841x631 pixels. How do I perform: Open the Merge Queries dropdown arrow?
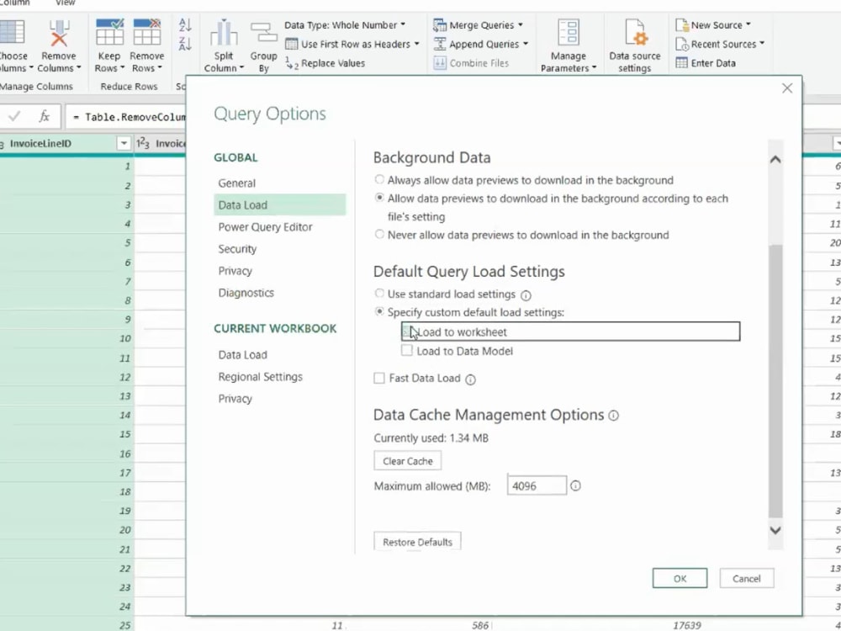click(x=521, y=25)
